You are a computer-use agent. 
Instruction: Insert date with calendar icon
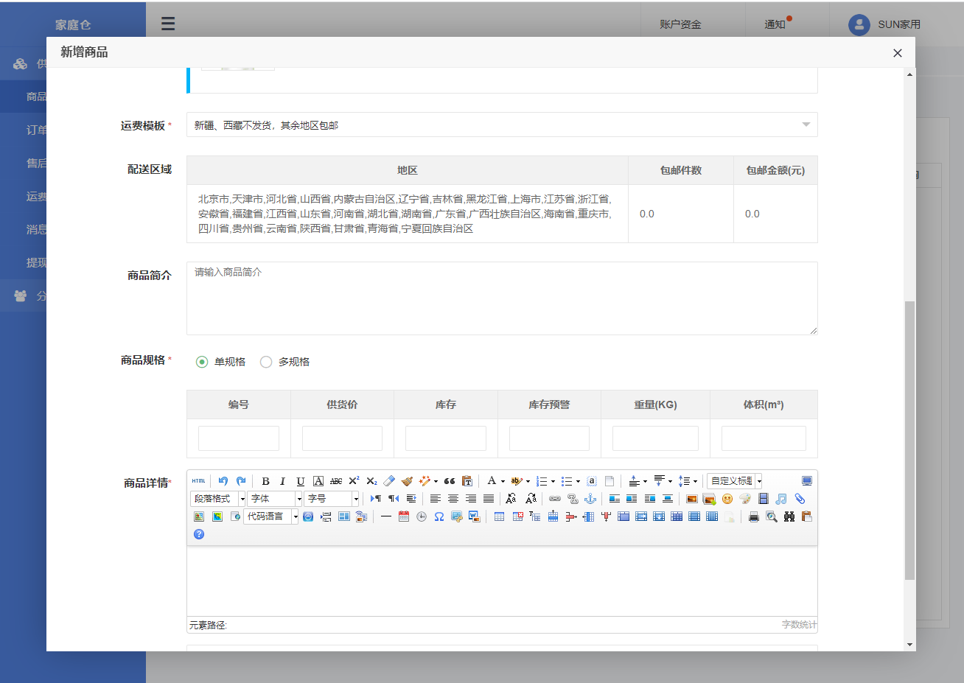404,516
